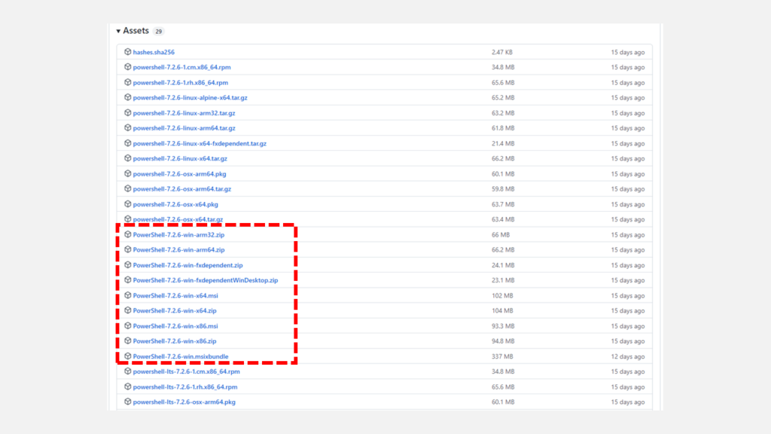Click the package icon beside win-fxdependentWinDesktop.zip file
This screenshot has height=434, width=771.
[x=128, y=280]
